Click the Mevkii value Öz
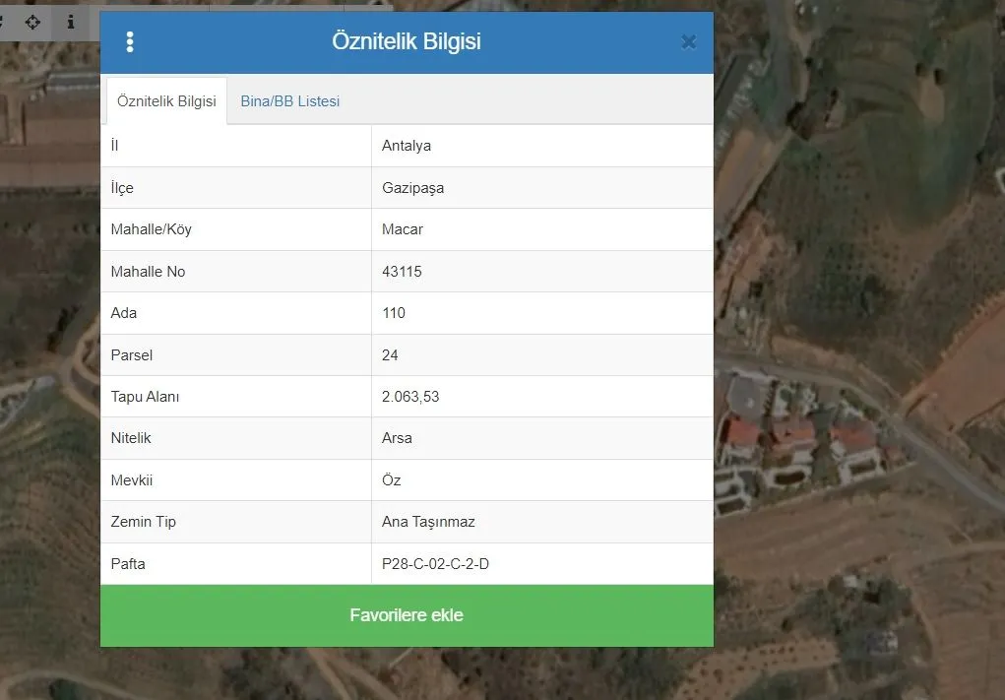The image size is (1005, 700). pyautogui.click(x=392, y=480)
